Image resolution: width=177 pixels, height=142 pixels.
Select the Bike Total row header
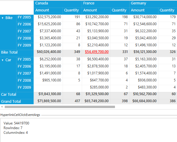point(10,52)
